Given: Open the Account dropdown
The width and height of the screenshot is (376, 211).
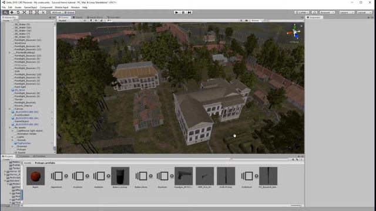Looking at the screenshot, I should [x=327, y=12].
